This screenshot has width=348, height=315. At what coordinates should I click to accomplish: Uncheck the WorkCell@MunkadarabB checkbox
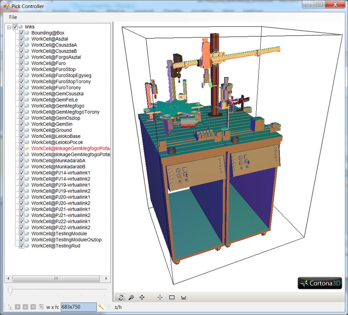click(x=21, y=167)
